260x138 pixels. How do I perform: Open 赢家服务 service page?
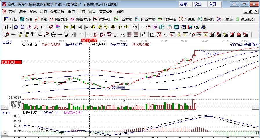245,19
